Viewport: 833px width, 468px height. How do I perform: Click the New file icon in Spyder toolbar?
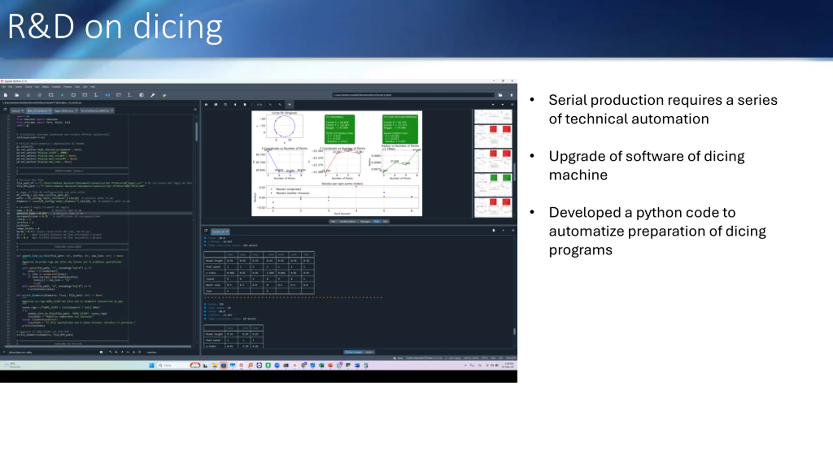[x=6, y=95]
